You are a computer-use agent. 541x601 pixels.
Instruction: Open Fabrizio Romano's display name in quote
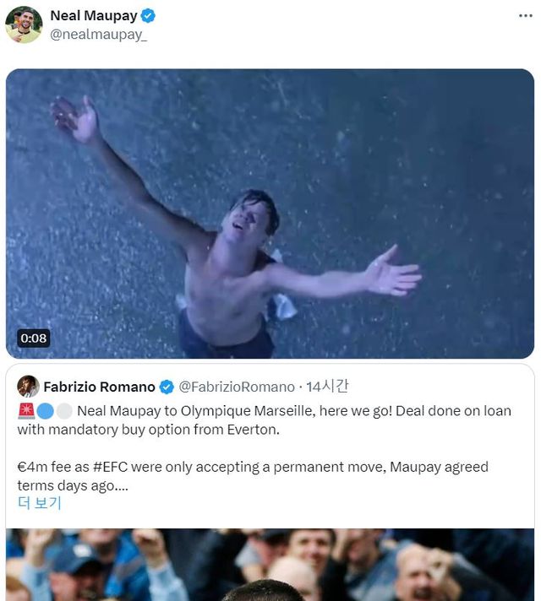tap(99, 387)
